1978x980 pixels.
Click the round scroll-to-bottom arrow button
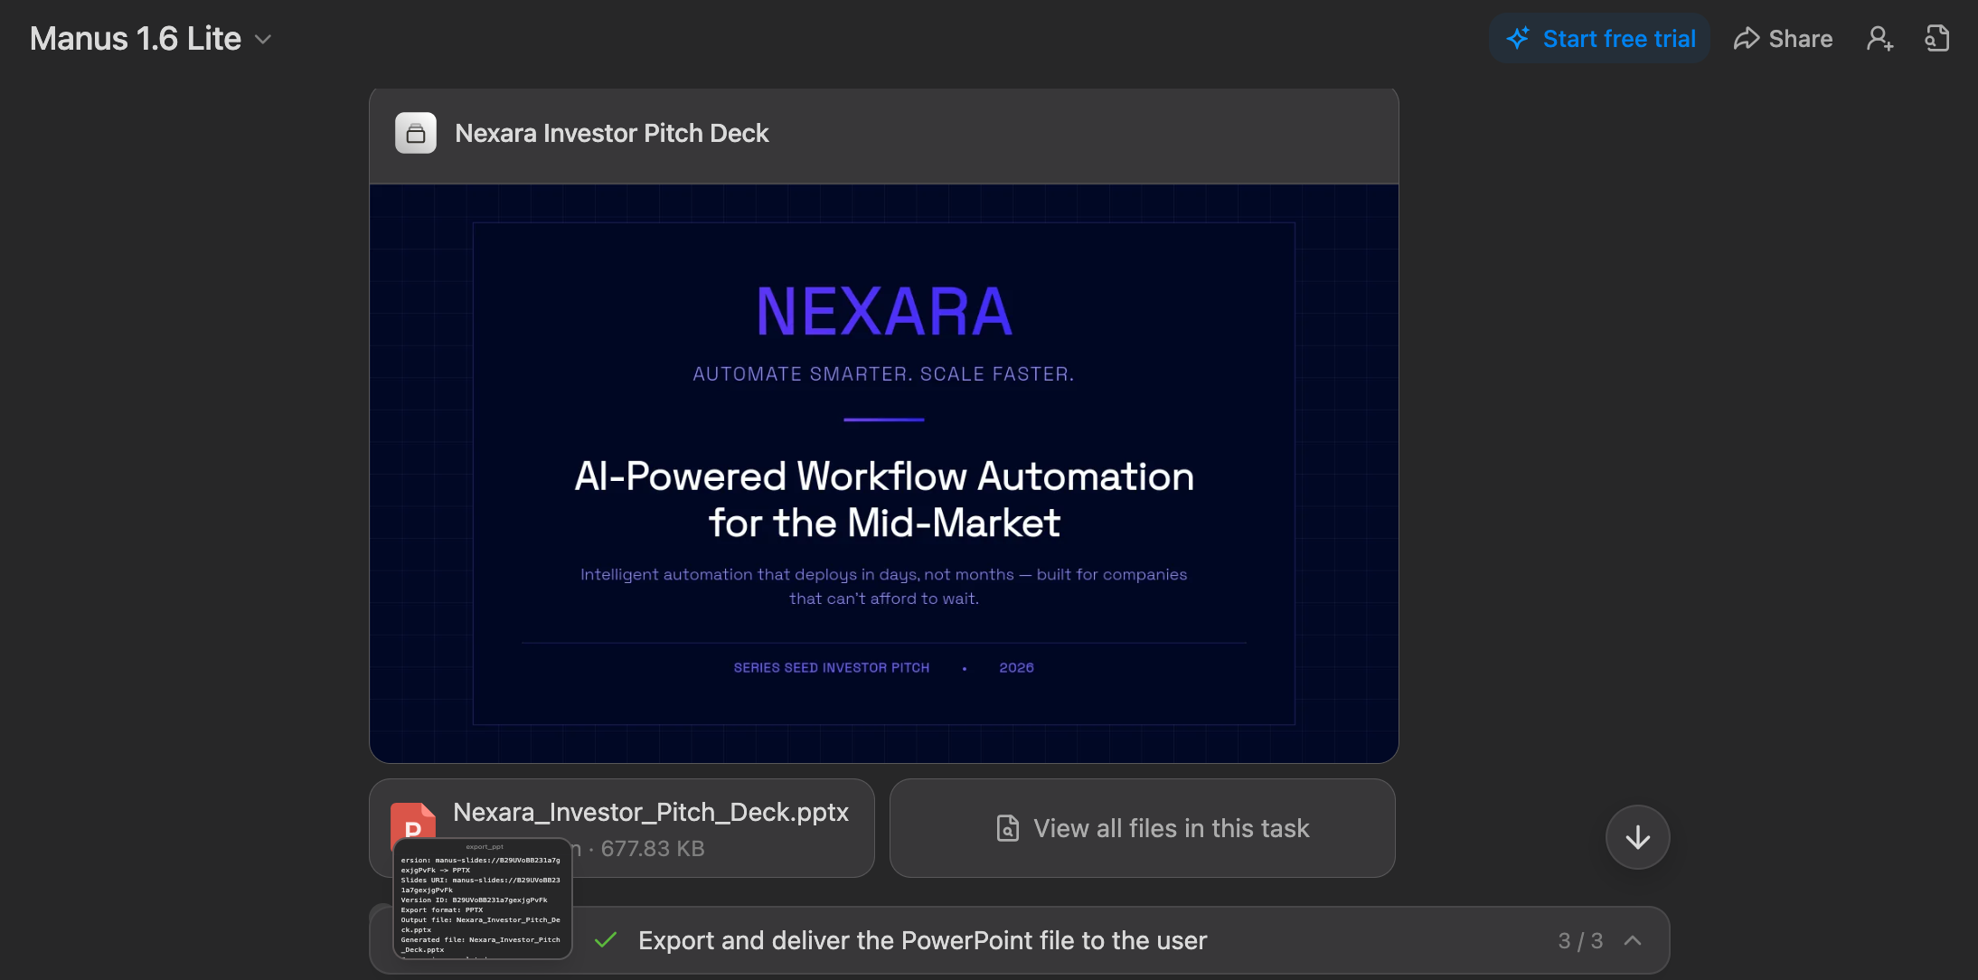click(x=1637, y=837)
